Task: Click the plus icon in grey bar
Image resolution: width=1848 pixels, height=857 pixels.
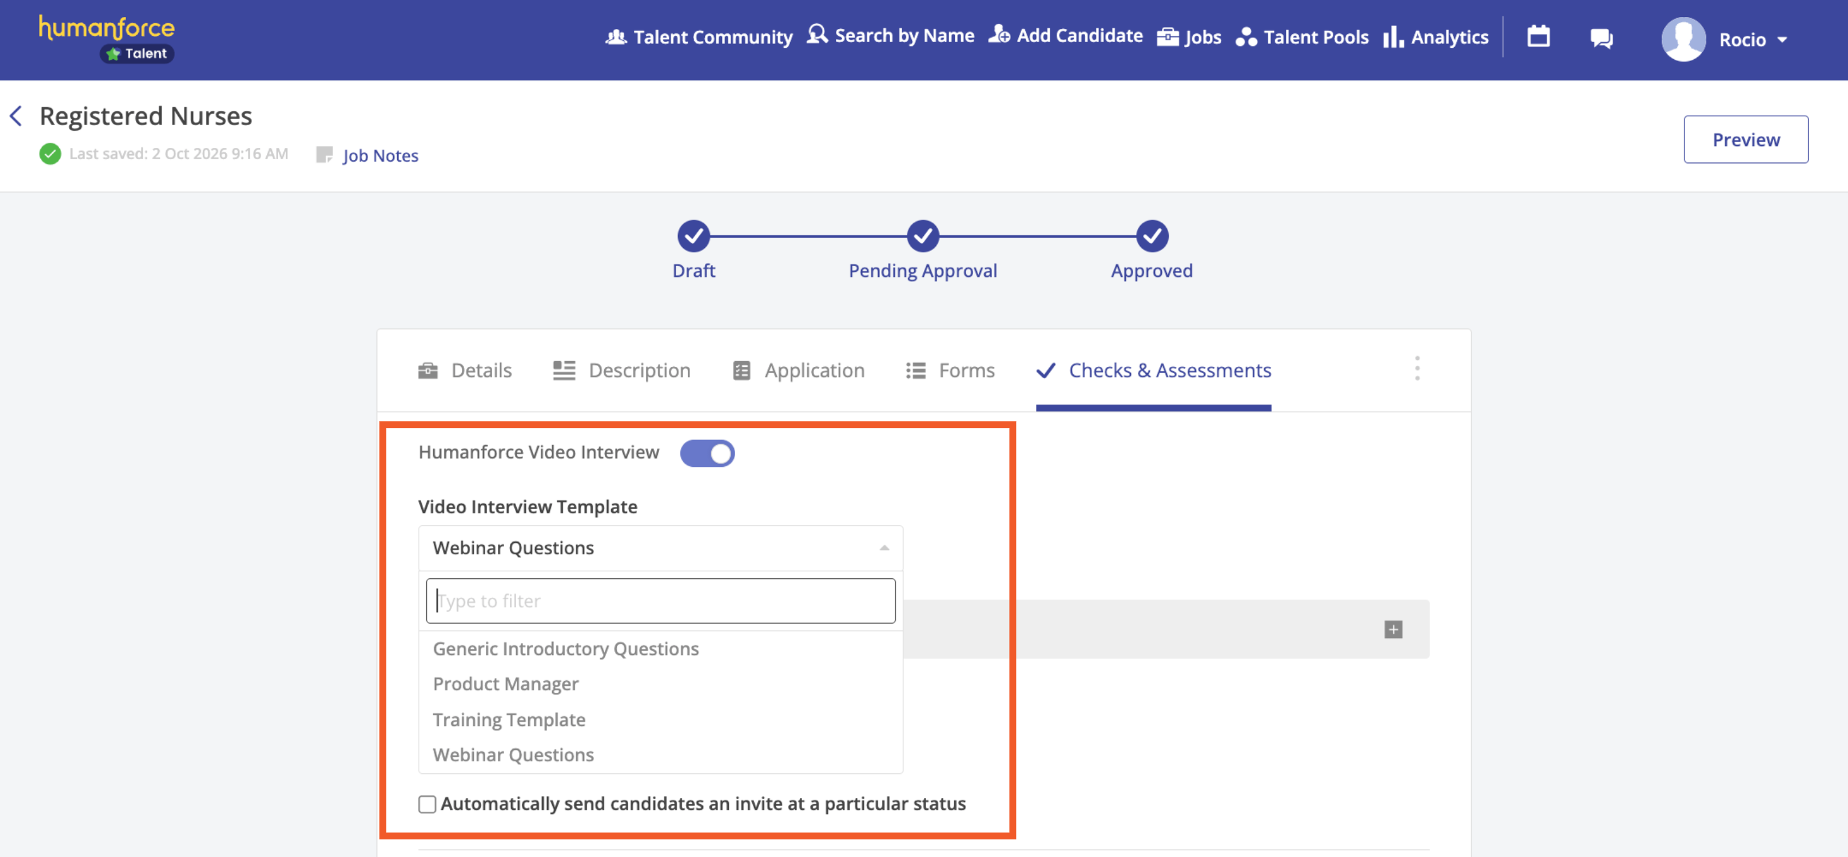Action: click(1393, 630)
